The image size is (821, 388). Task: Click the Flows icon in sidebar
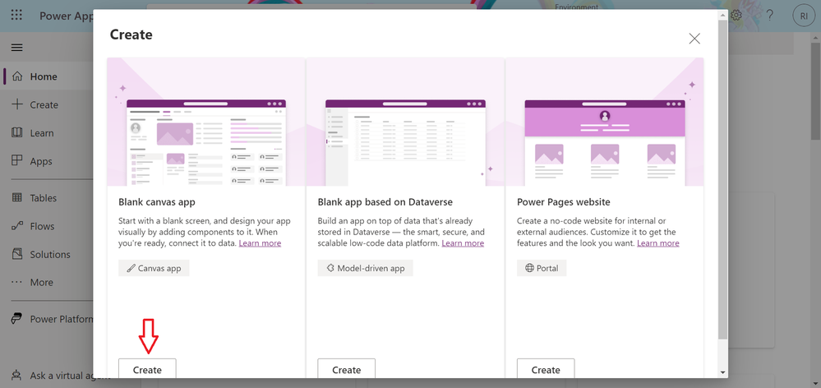[17, 226]
